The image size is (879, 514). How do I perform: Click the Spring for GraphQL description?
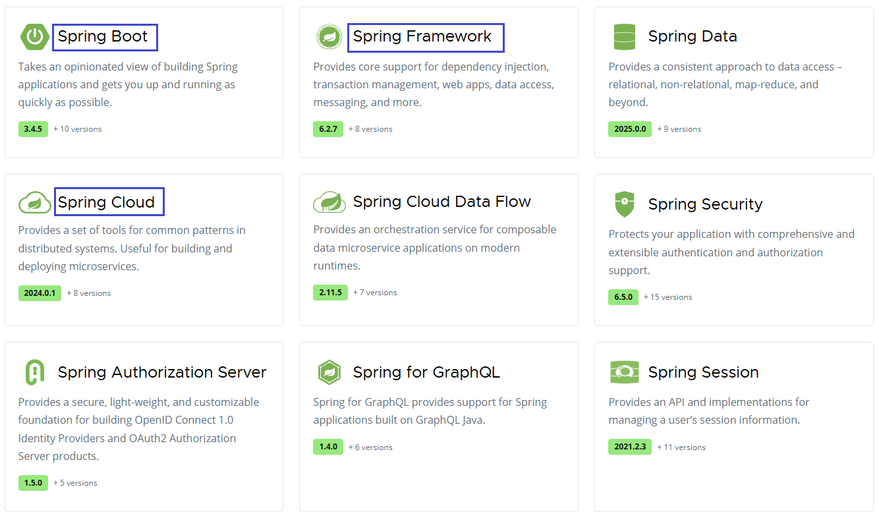(x=430, y=411)
